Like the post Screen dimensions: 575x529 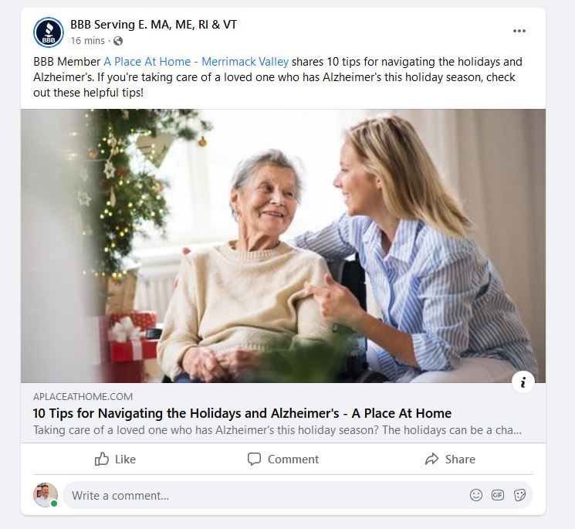115,459
